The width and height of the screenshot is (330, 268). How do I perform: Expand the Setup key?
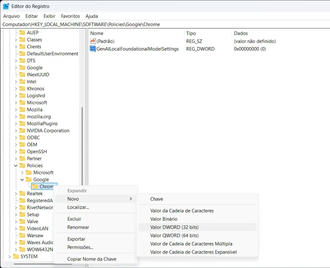click(x=16, y=215)
